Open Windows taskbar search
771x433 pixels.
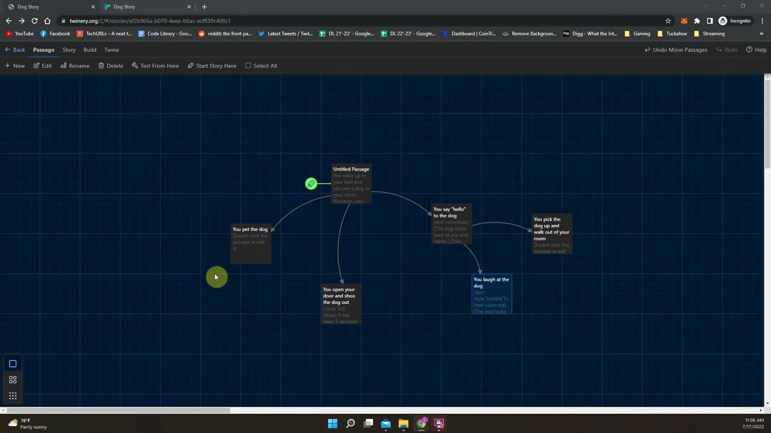(x=351, y=423)
